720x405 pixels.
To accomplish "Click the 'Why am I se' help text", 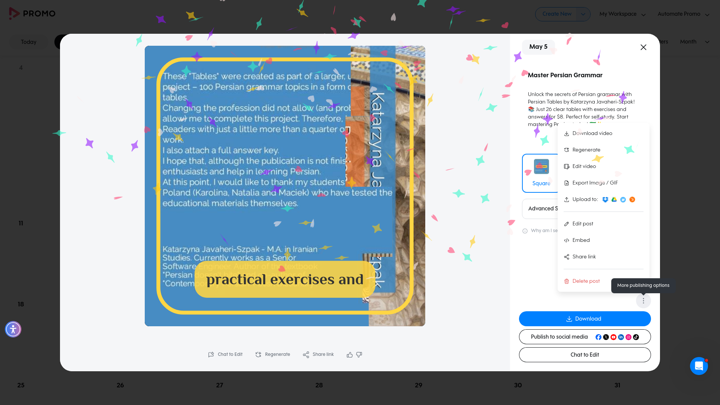I will [x=544, y=231].
